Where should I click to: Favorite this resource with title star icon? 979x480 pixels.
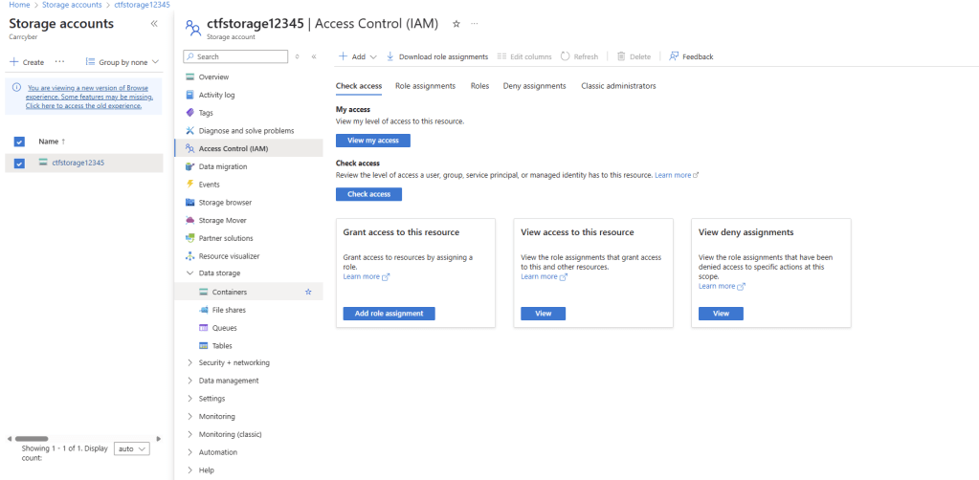pos(456,23)
